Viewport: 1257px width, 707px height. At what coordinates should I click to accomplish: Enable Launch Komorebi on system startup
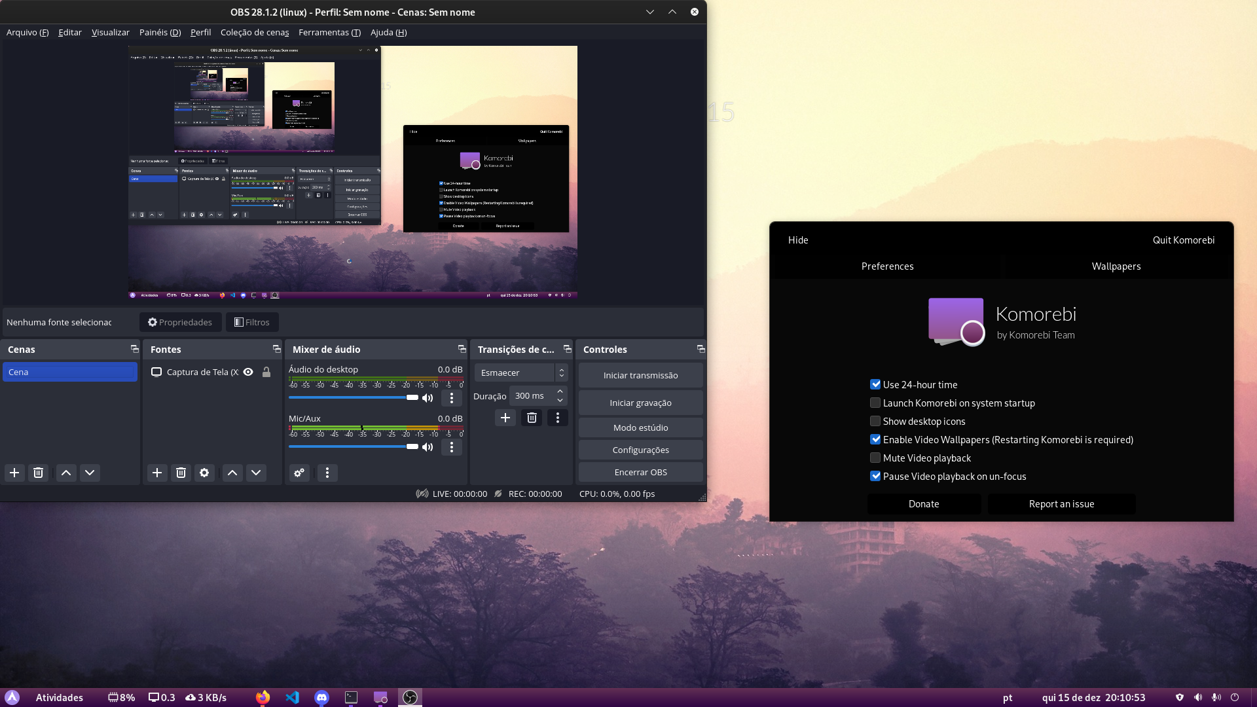pos(875,403)
